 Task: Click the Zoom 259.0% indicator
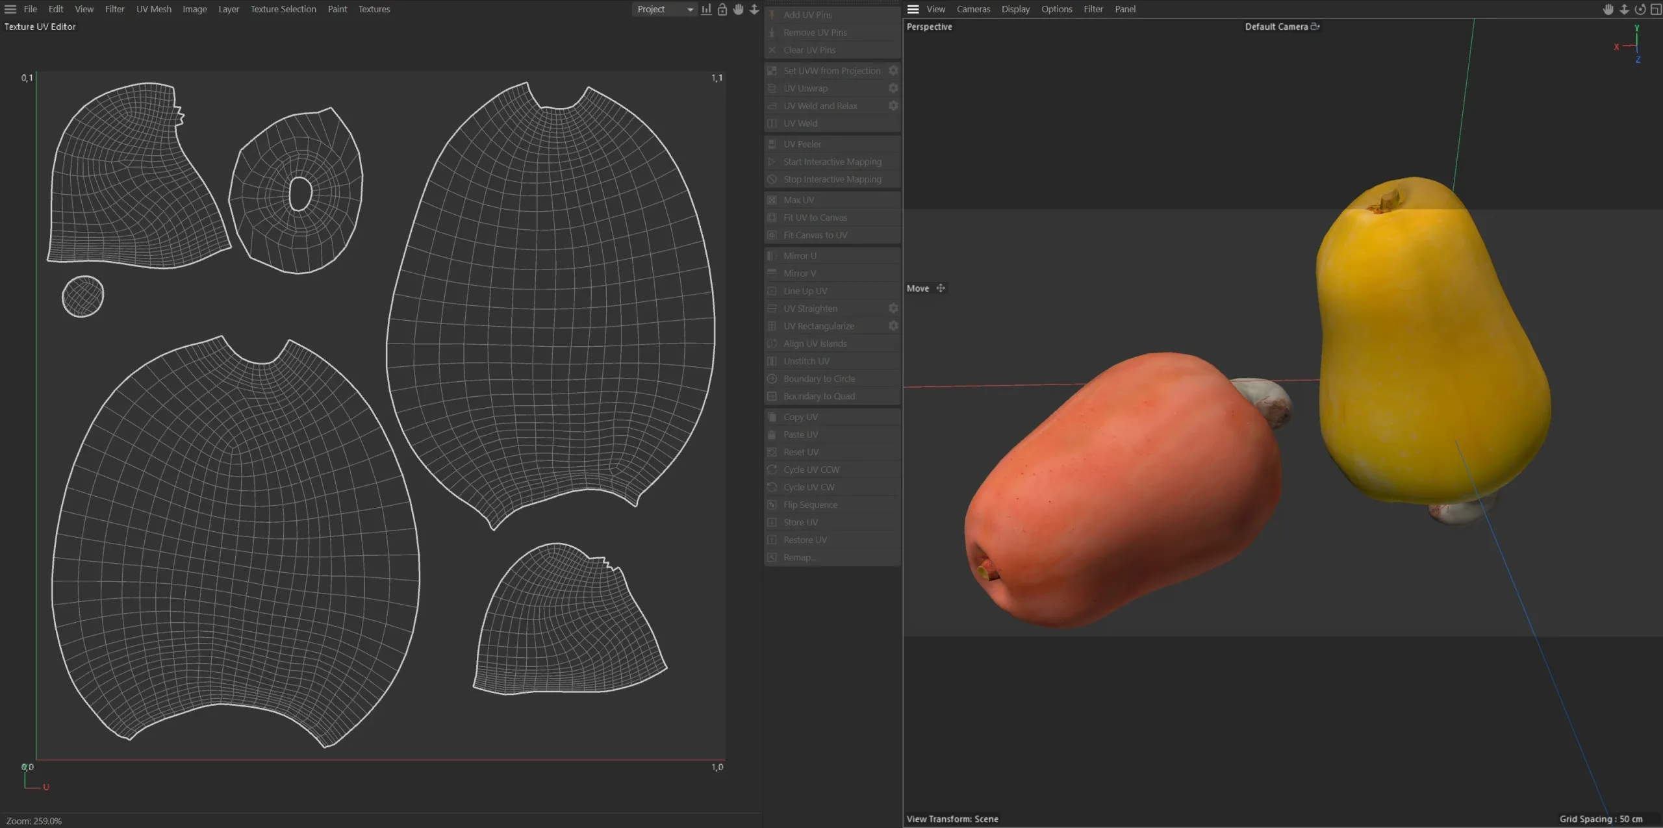(35, 820)
